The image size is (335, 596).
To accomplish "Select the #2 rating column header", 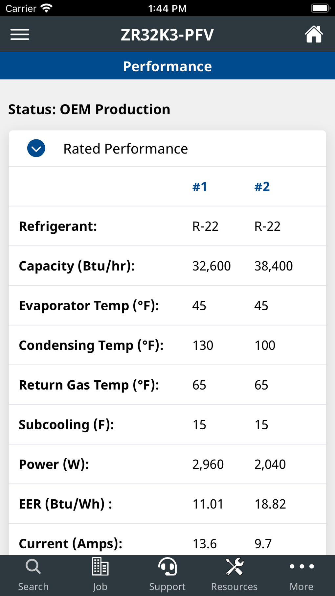I will pyautogui.click(x=262, y=187).
